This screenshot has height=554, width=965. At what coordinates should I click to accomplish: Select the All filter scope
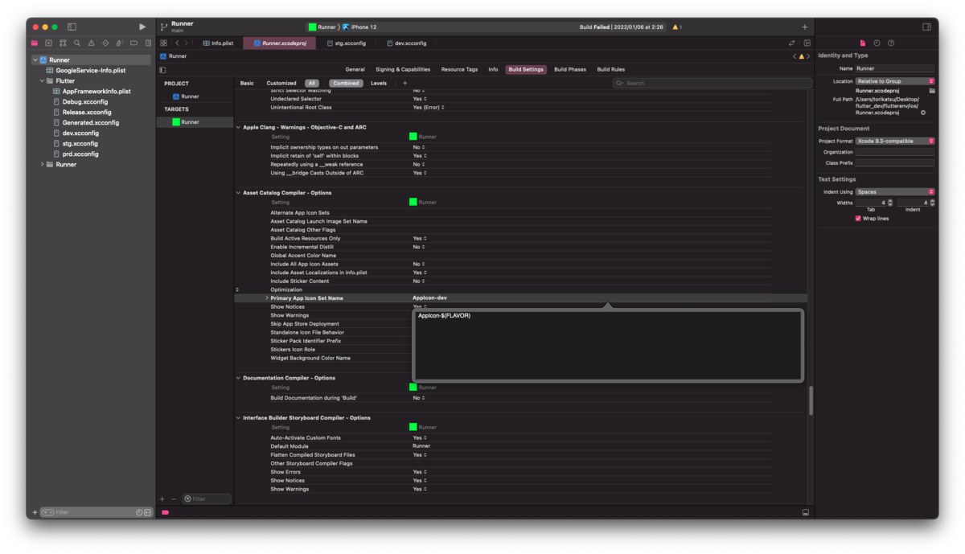tap(311, 83)
